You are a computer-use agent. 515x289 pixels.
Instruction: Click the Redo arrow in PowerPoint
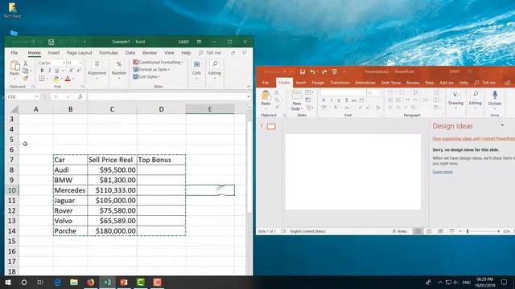point(324,71)
